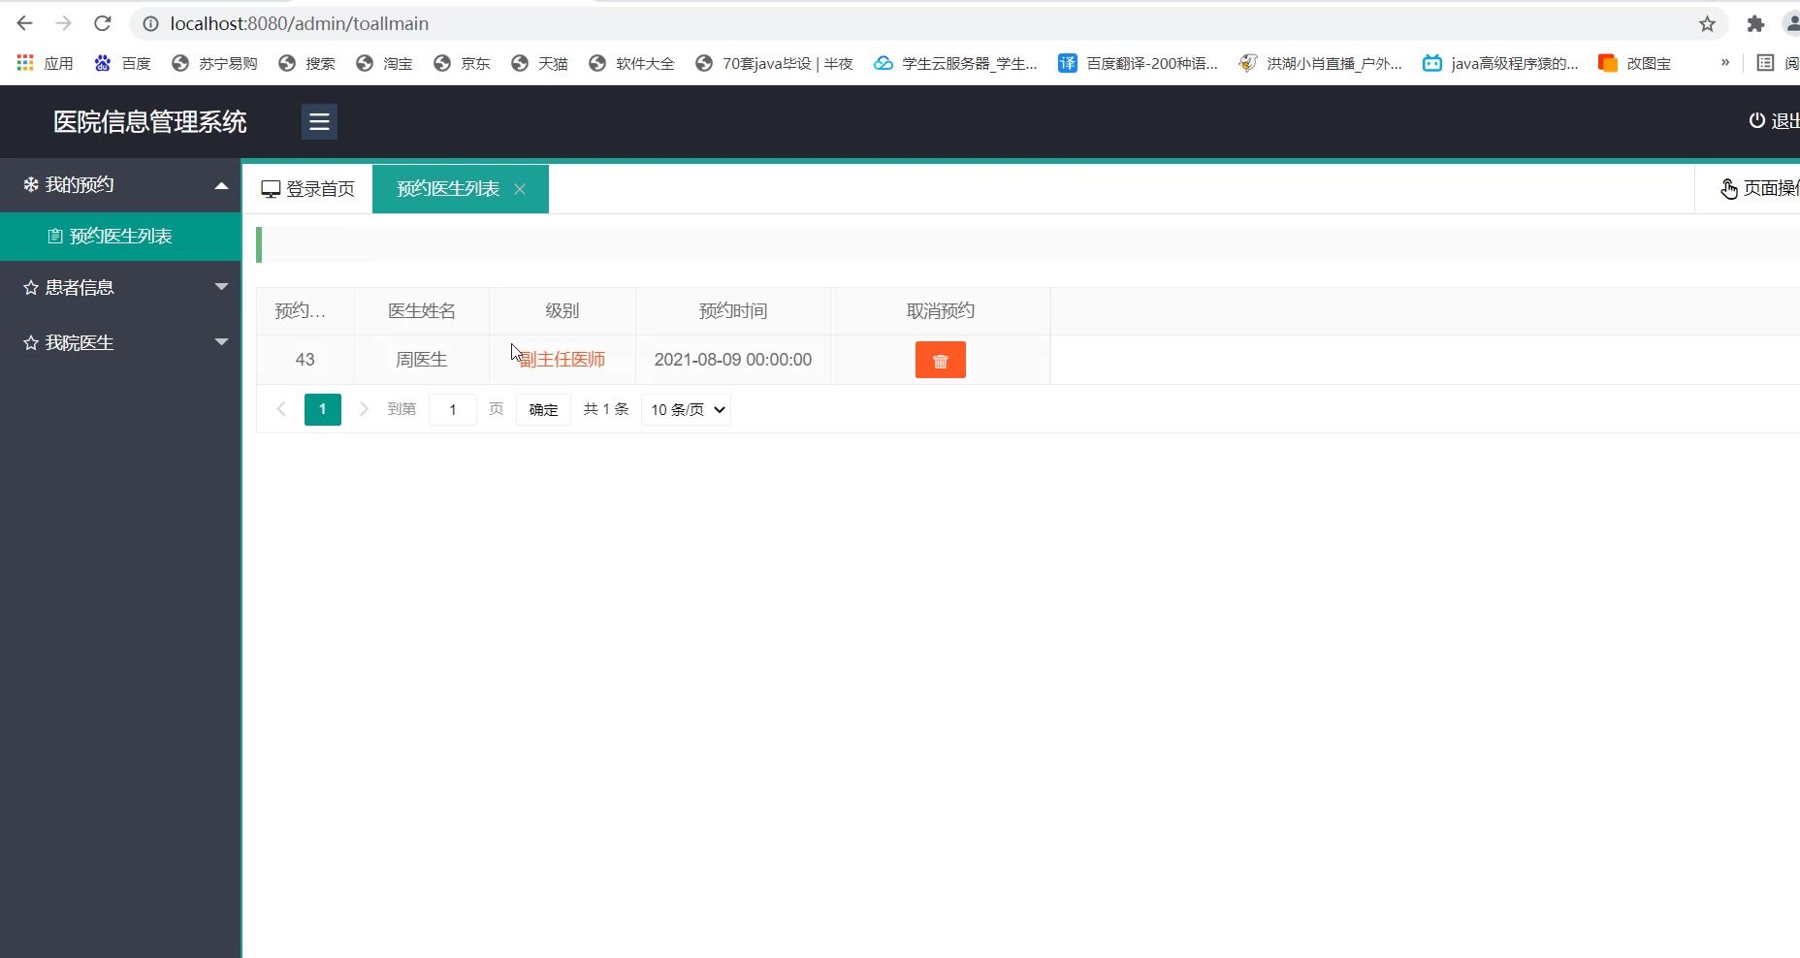The image size is (1800, 958).
Task: Click the 周医生 cell
Action: [422, 360]
